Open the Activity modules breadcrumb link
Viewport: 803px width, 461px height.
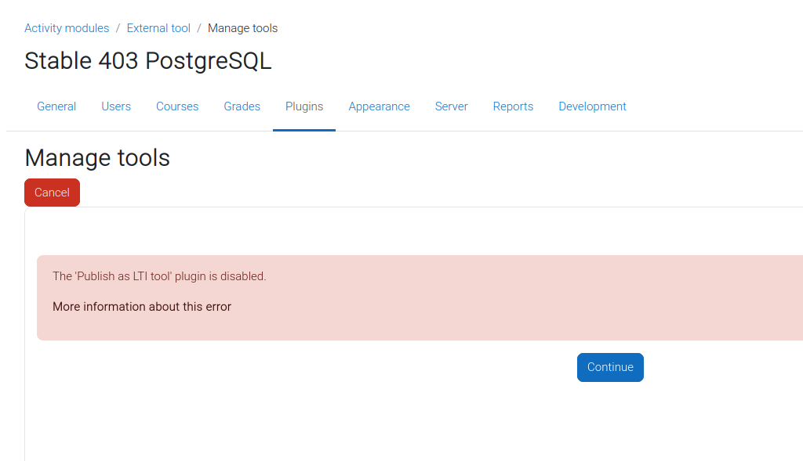tap(67, 28)
